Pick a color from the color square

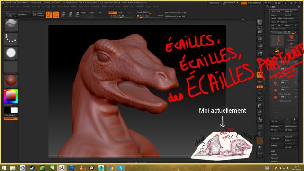click(11, 96)
